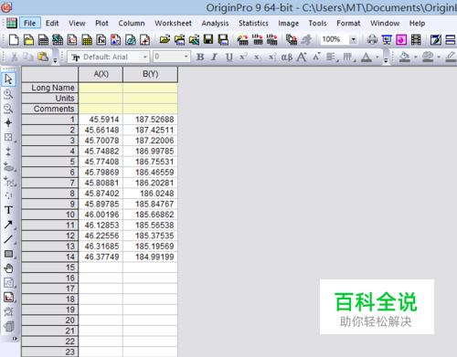The width and height of the screenshot is (457, 357).
Task: Select the Zoom Out tool
Action: [x=8, y=109]
